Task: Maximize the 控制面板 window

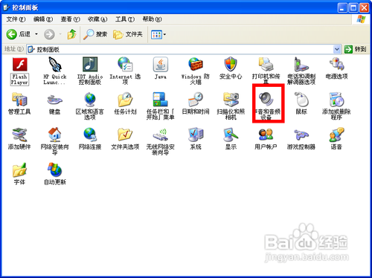Action: click(353, 8)
